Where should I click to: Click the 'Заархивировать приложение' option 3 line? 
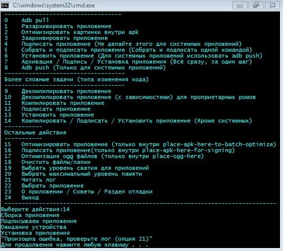coord(56,38)
